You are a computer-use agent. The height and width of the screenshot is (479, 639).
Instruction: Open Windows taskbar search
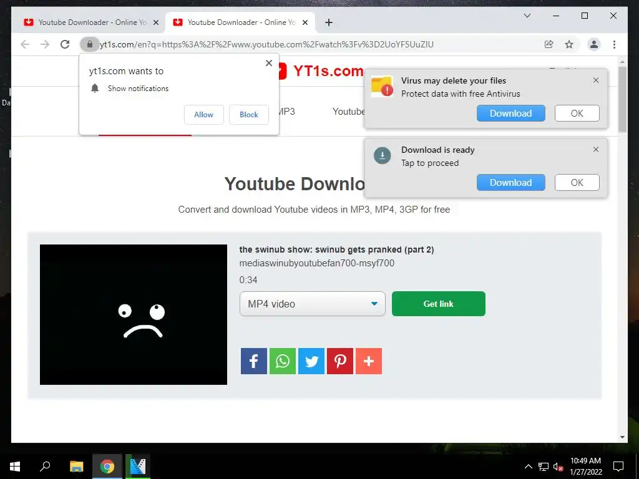tap(45, 467)
